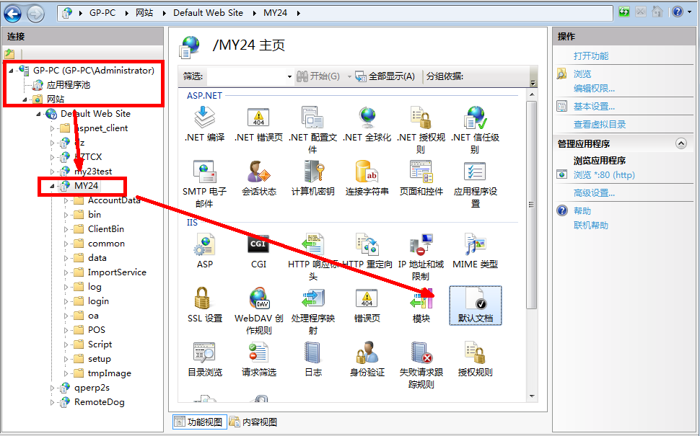Click the 筛选 filter input field
Viewport: 700px width, 436px height.
pos(246,76)
